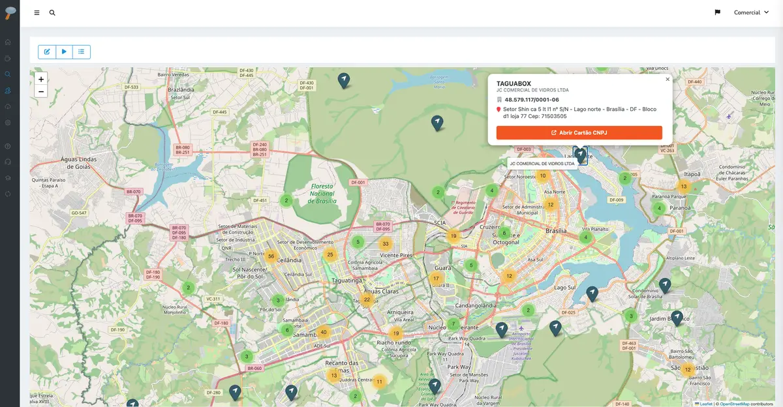Image resolution: width=783 pixels, height=407 pixels.
Task: Click the flag icon in the header
Action: 717,12
